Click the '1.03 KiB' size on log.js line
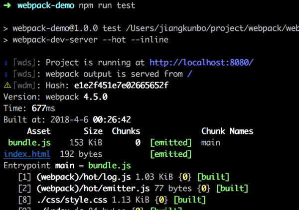 click(154, 177)
